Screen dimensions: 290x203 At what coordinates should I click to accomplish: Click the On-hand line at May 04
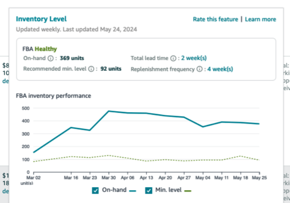203,126
